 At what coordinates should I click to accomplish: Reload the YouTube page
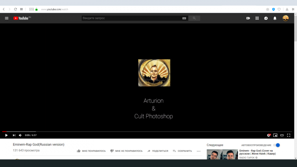pyautogui.click(x=15, y=9)
